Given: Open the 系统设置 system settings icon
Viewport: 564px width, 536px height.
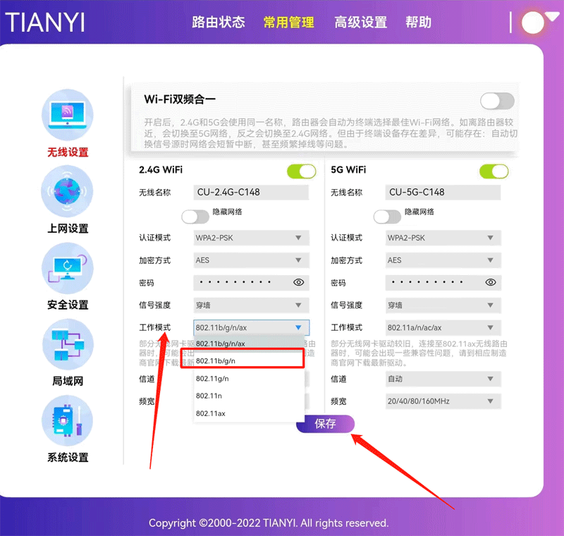Looking at the screenshot, I should [x=67, y=422].
